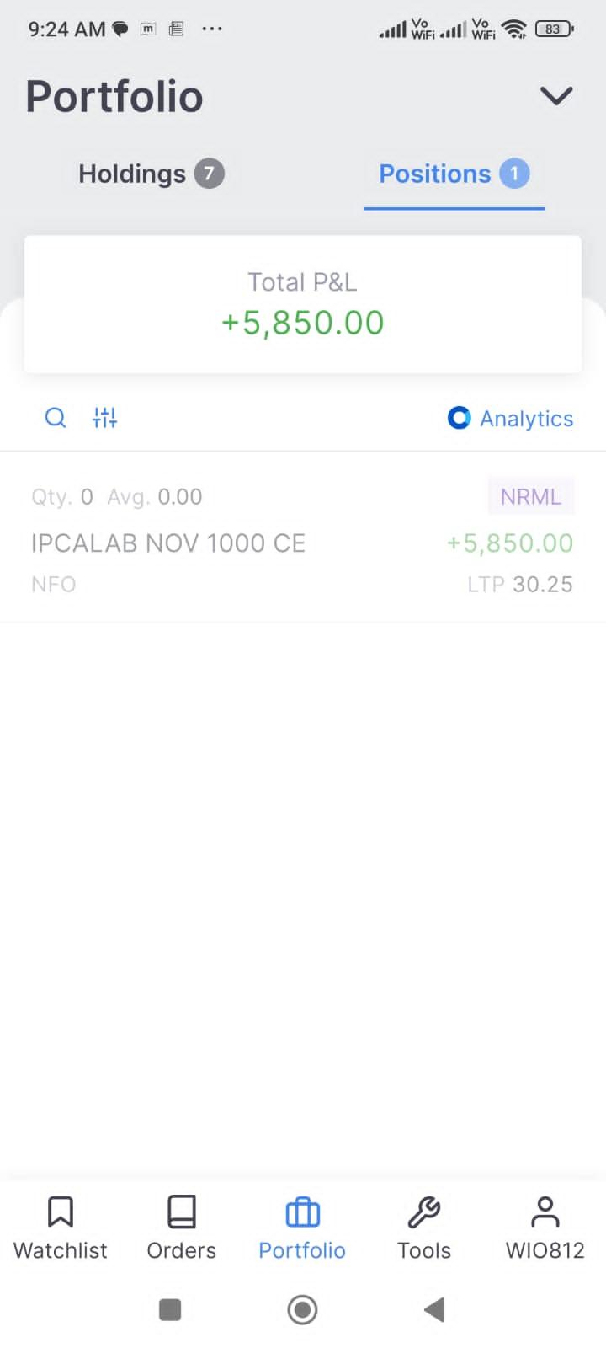Open the Tools wrench icon

(424, 1212)
